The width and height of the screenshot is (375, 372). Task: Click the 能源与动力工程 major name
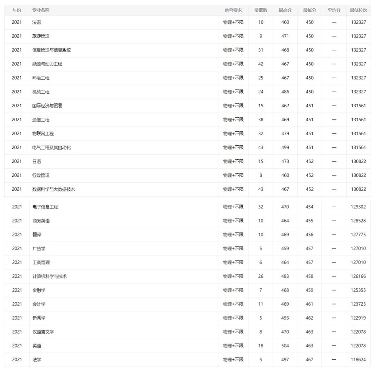[x=47, y=64]
